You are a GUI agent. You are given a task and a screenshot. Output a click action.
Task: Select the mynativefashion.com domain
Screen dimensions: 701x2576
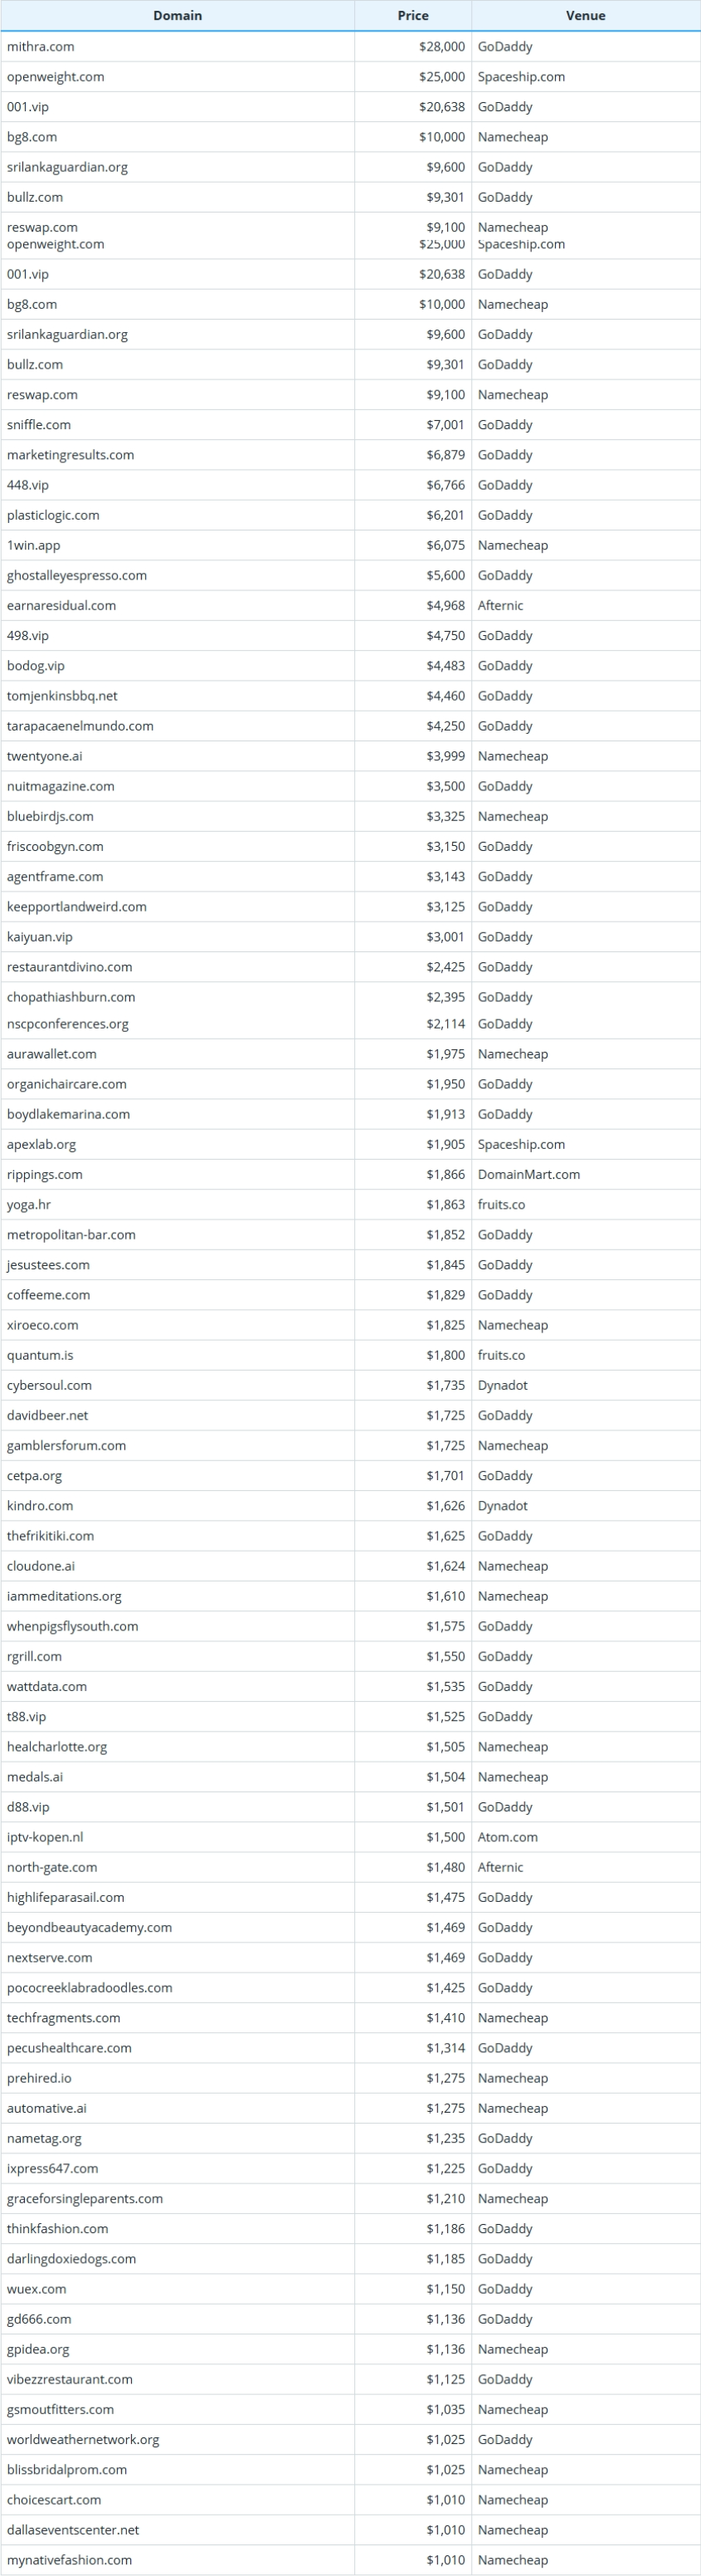point(69,2560)
